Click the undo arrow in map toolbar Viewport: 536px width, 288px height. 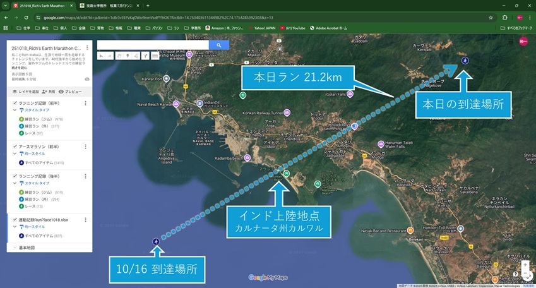[102, 56]
